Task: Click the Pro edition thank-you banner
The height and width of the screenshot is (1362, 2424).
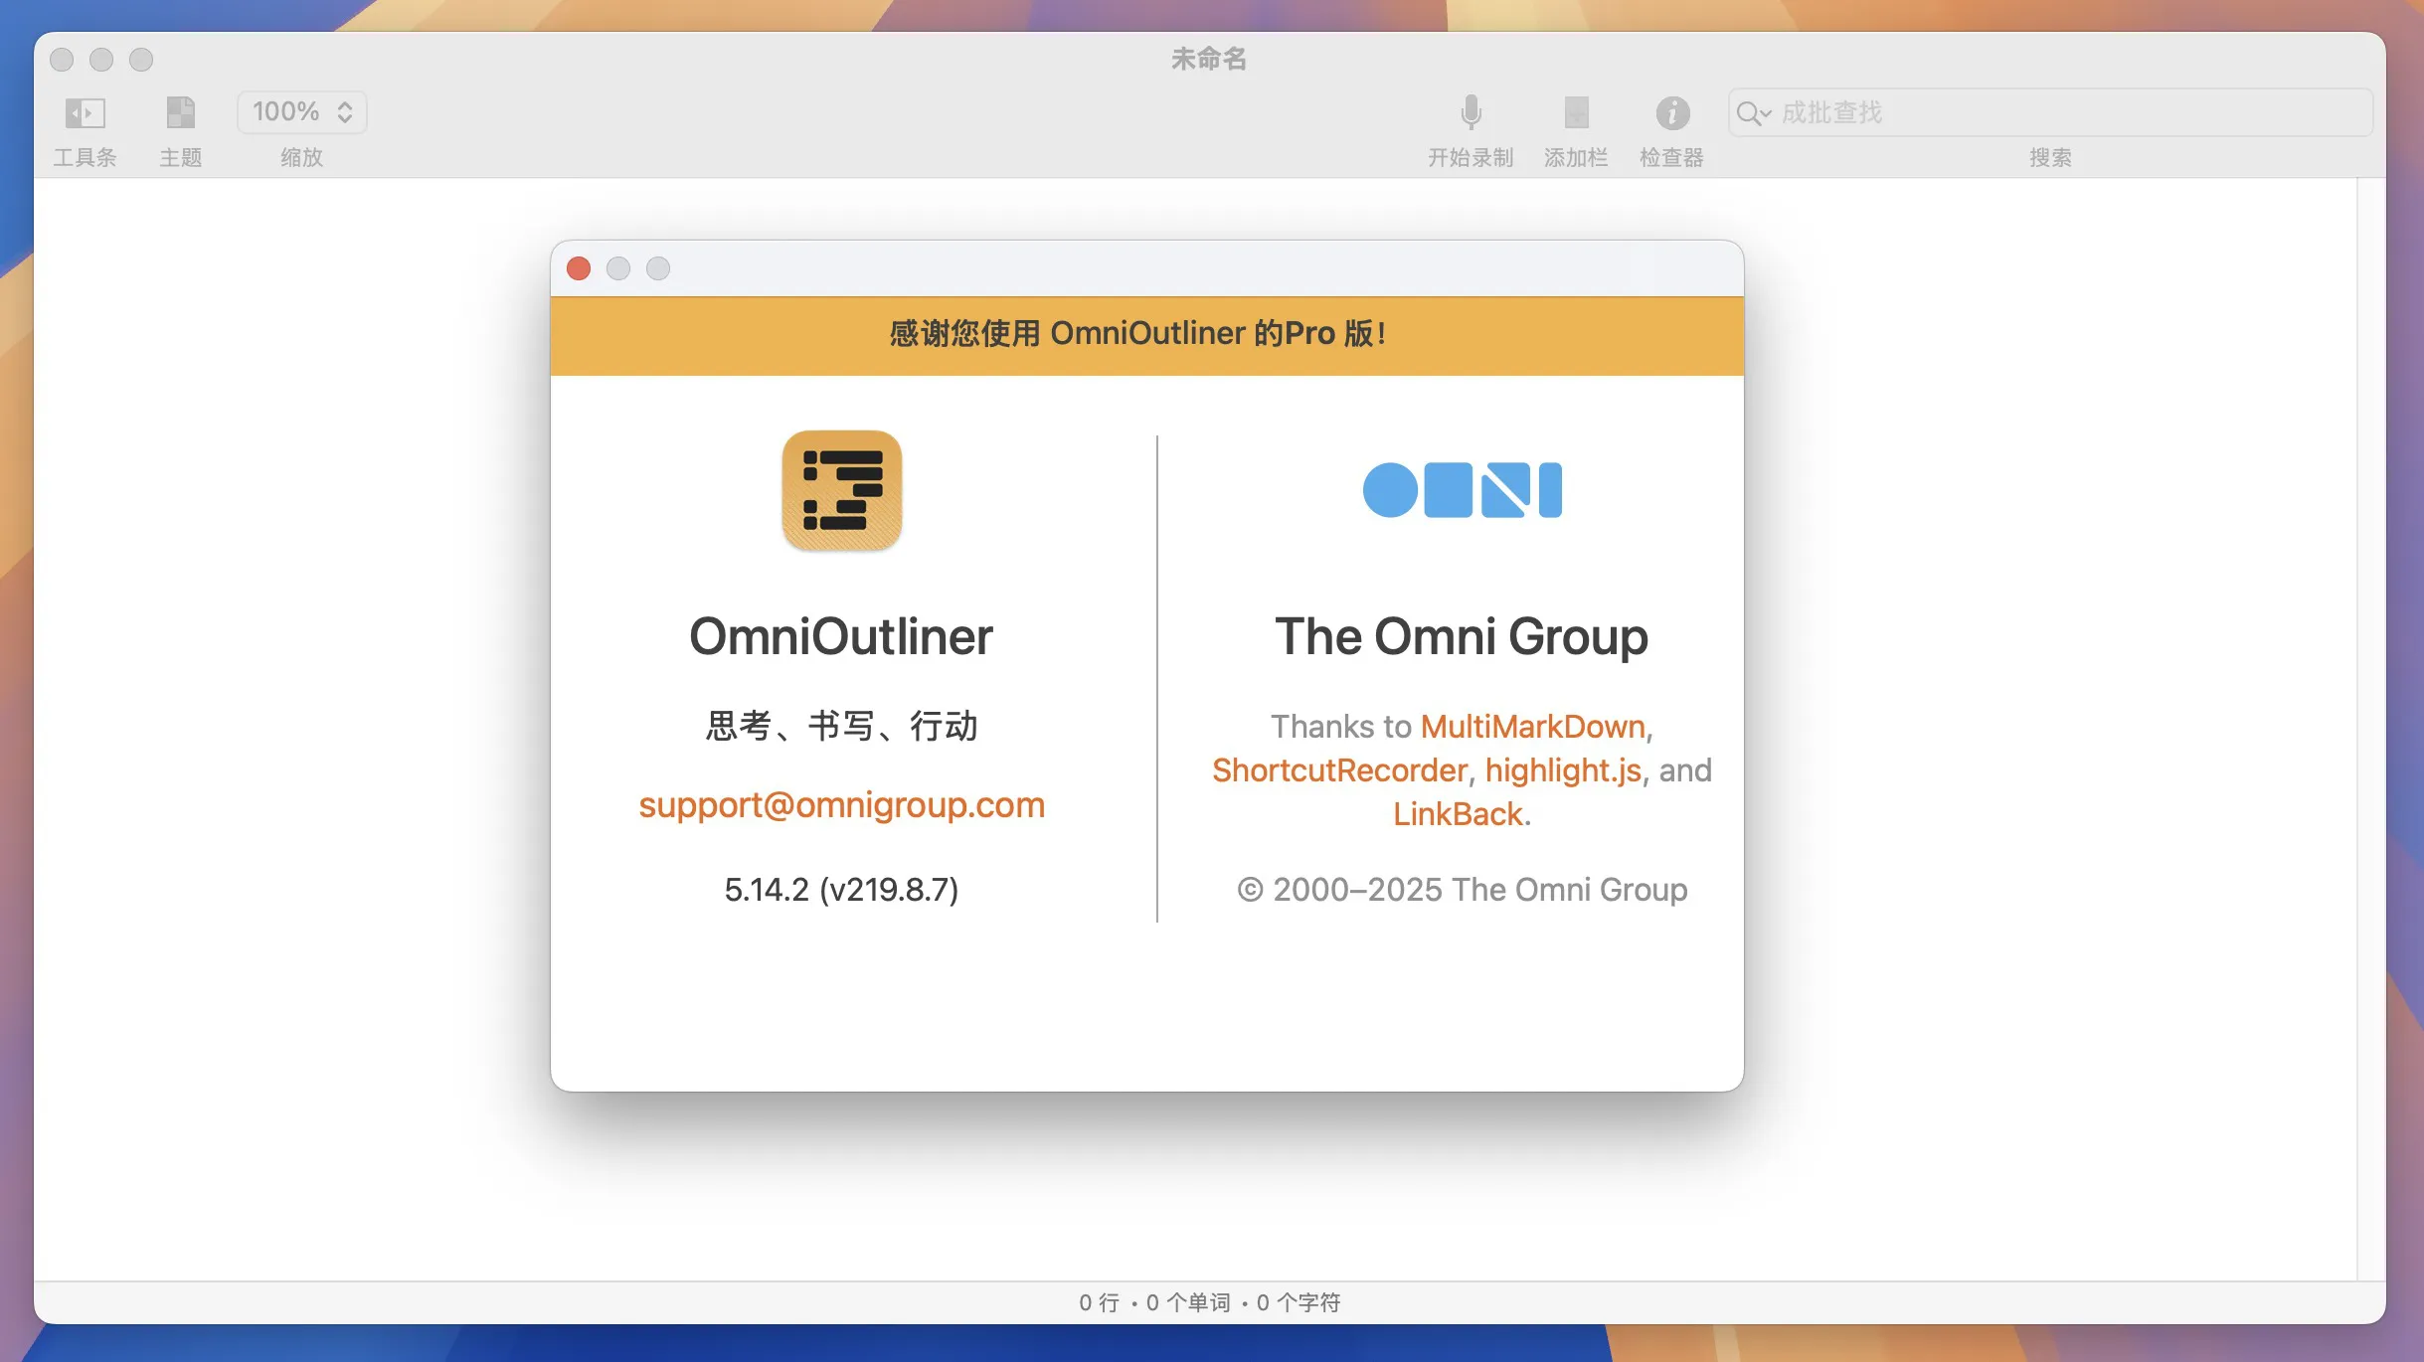Action: [x=1146, y=335]
